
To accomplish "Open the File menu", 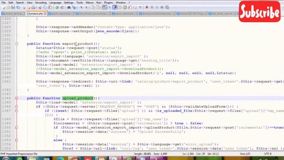I will click(x=4, y=3).
